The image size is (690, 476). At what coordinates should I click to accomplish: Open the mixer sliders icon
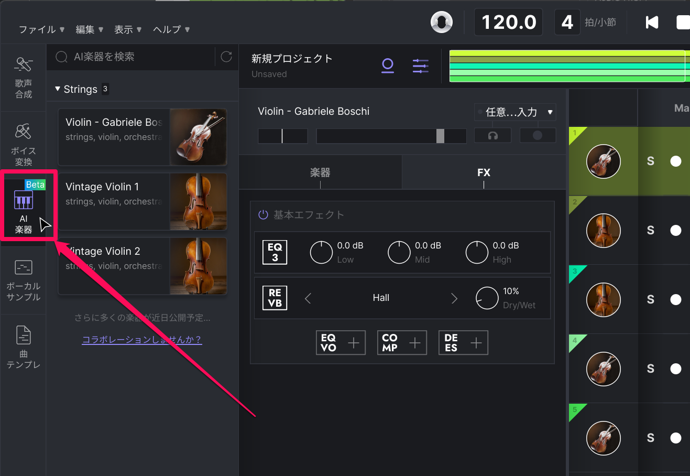[420, 66]
